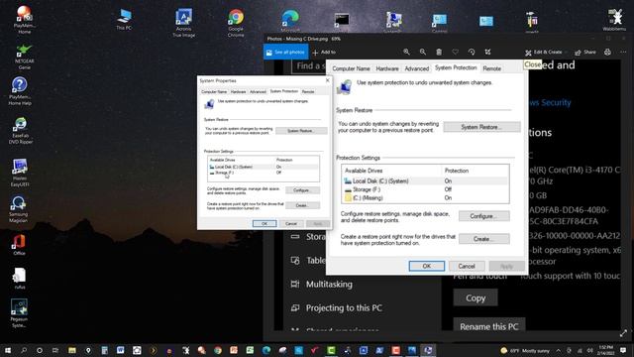Screen dimensions: 634x357
Task: Select EaseFab DVD Ripper desktop icon
Action: [x=20, y=130]
